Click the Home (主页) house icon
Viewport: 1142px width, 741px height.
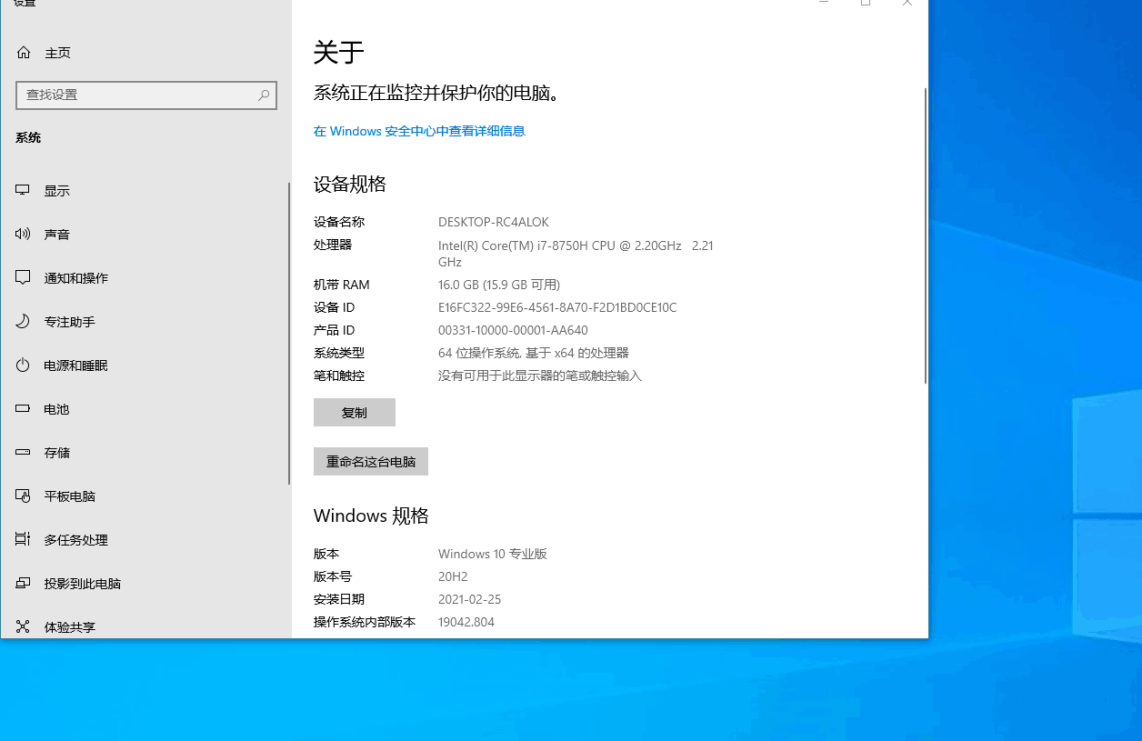pos(24,53)
